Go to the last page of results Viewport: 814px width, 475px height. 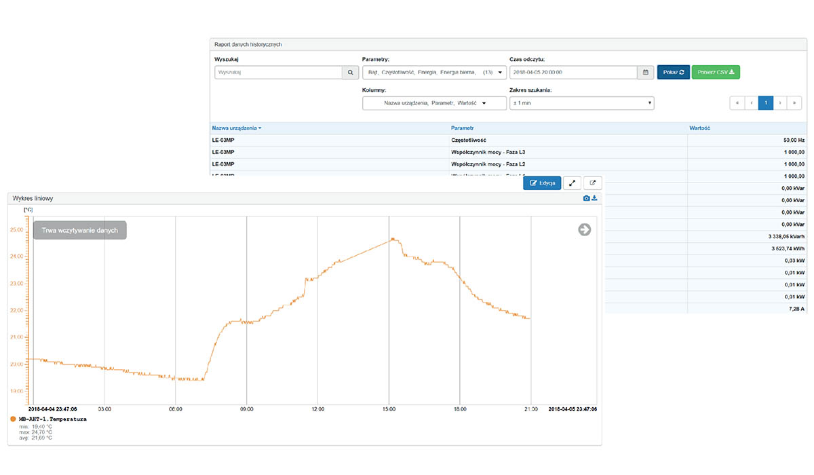pos(794,103)
